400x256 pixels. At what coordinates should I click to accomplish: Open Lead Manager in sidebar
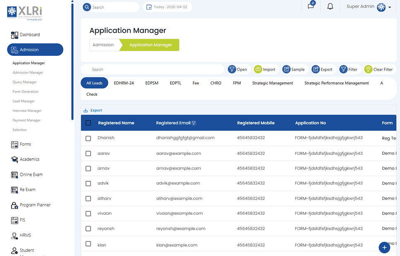click(24, 101)
